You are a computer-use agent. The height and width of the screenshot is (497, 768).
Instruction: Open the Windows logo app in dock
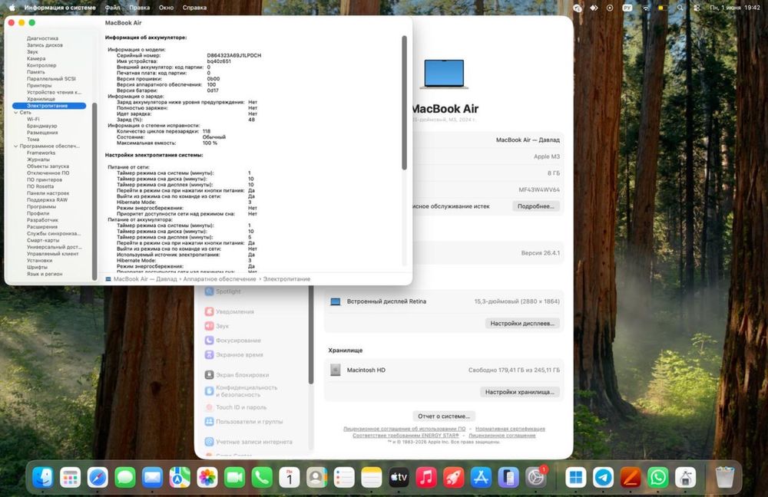(x=575, y=477)
